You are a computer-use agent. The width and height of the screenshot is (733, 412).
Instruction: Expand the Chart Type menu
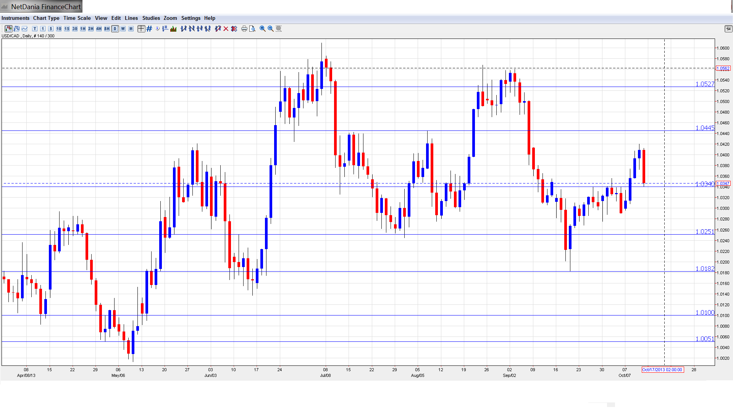coord(46,18)
